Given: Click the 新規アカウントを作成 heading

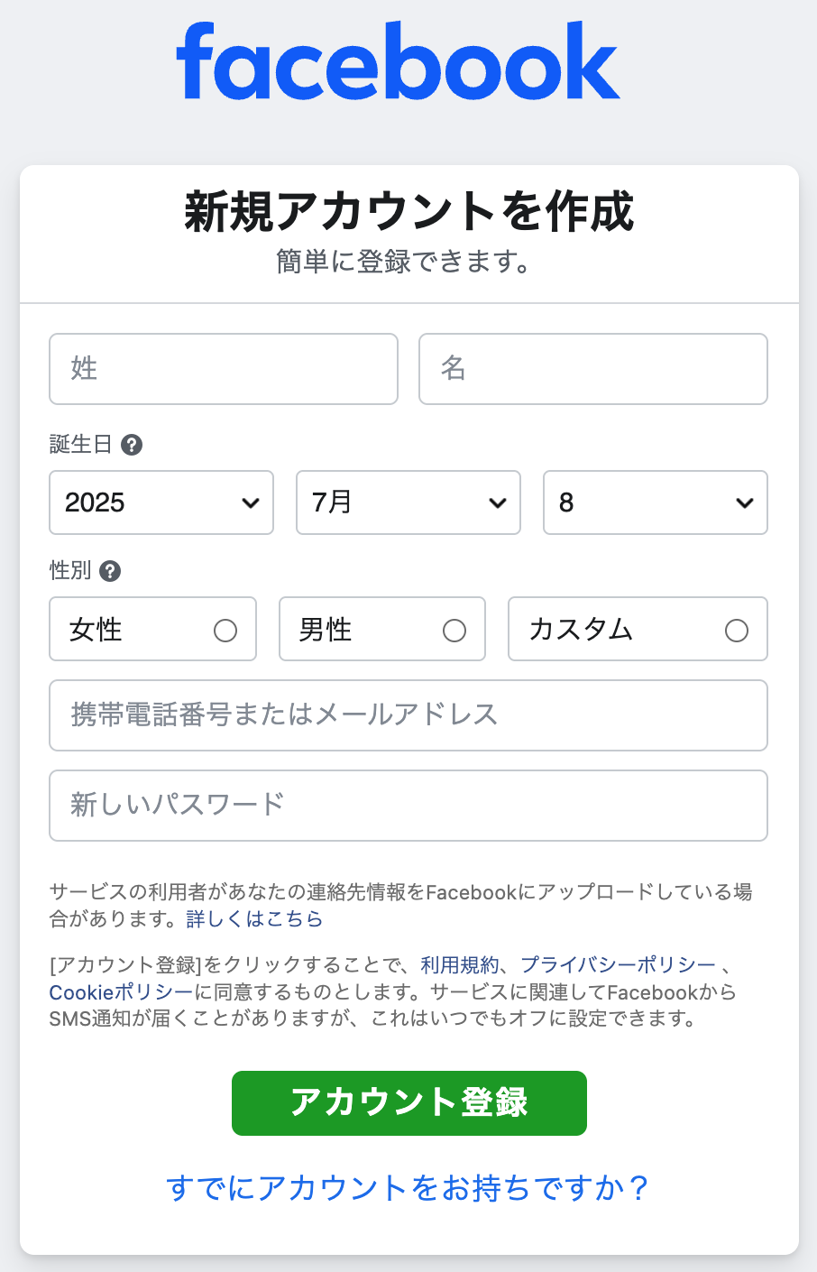Looking at the screenshot, I should point(409,212).
